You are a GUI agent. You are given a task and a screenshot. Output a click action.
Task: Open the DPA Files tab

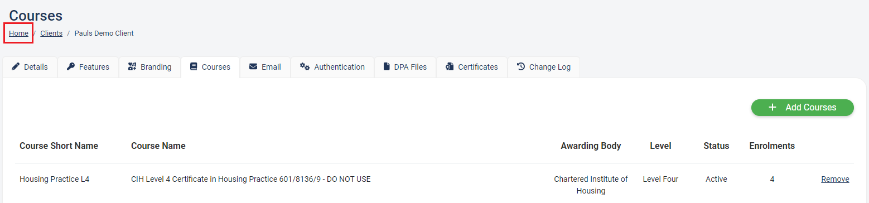(x=405, y=67)
